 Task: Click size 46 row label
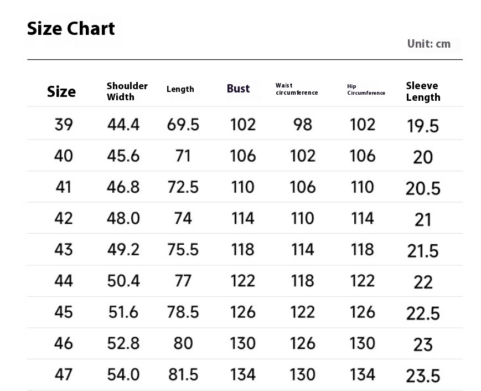(x=64, y=343)
